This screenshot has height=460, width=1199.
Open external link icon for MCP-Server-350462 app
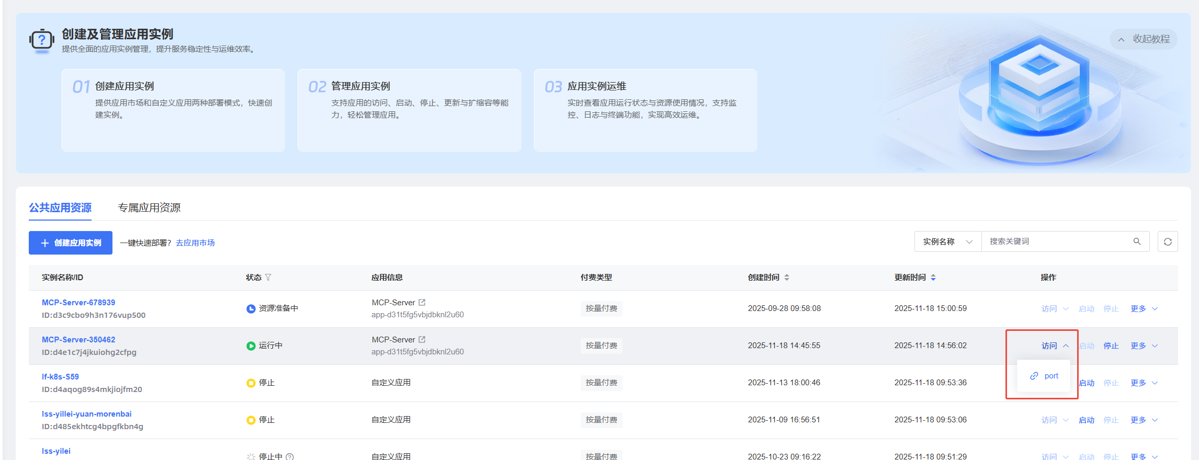pos(422,339)
